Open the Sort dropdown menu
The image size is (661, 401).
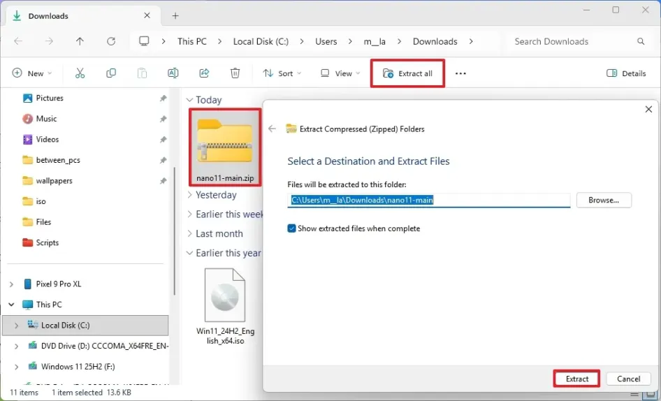282,73
